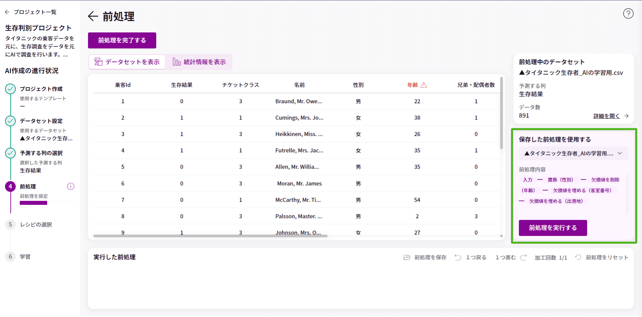The image size is (642, 317).
Task: Click the 性別 column header
Action: 358,85
